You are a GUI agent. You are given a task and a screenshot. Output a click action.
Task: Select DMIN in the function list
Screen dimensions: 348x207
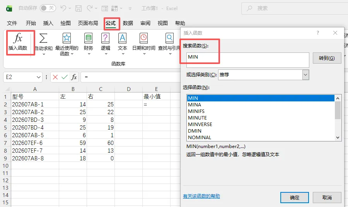click(x=261, y=131)
